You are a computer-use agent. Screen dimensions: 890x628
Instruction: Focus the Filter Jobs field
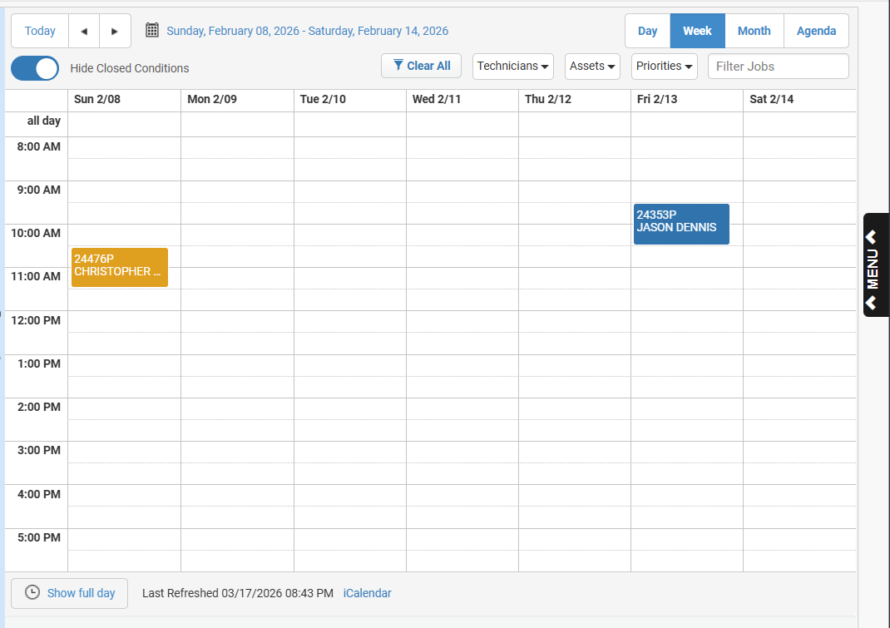[778, 67]
